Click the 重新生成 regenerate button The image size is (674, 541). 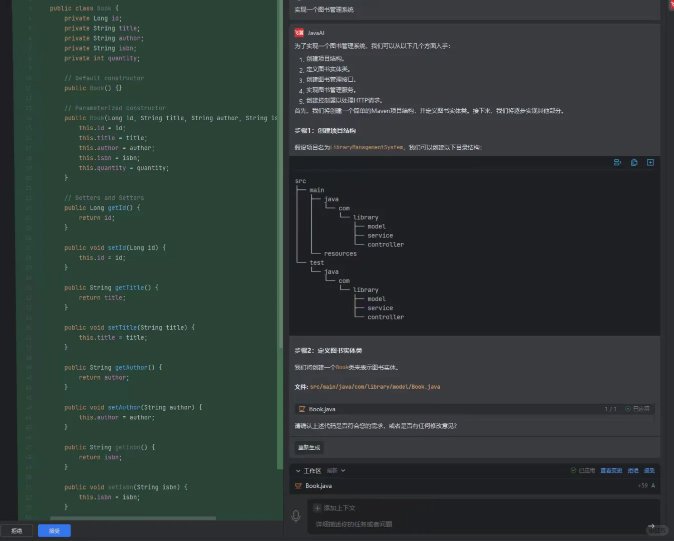click(309, 447)
